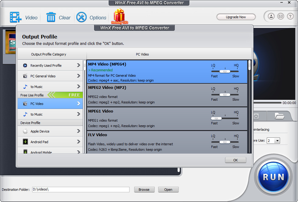The height and width of the screenshot is (202, 298).
Task: Click the Android Pad device icon
Action: pyautogui.click(x=25, y=142)
